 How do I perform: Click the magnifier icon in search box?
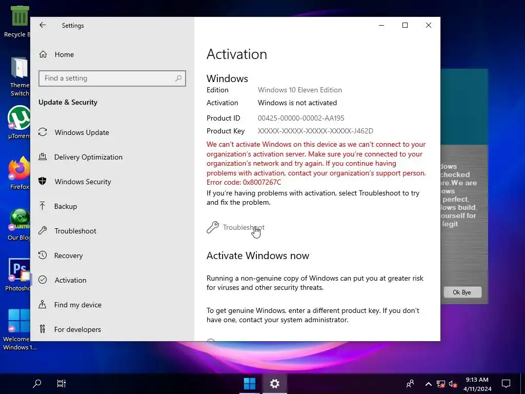178,78
